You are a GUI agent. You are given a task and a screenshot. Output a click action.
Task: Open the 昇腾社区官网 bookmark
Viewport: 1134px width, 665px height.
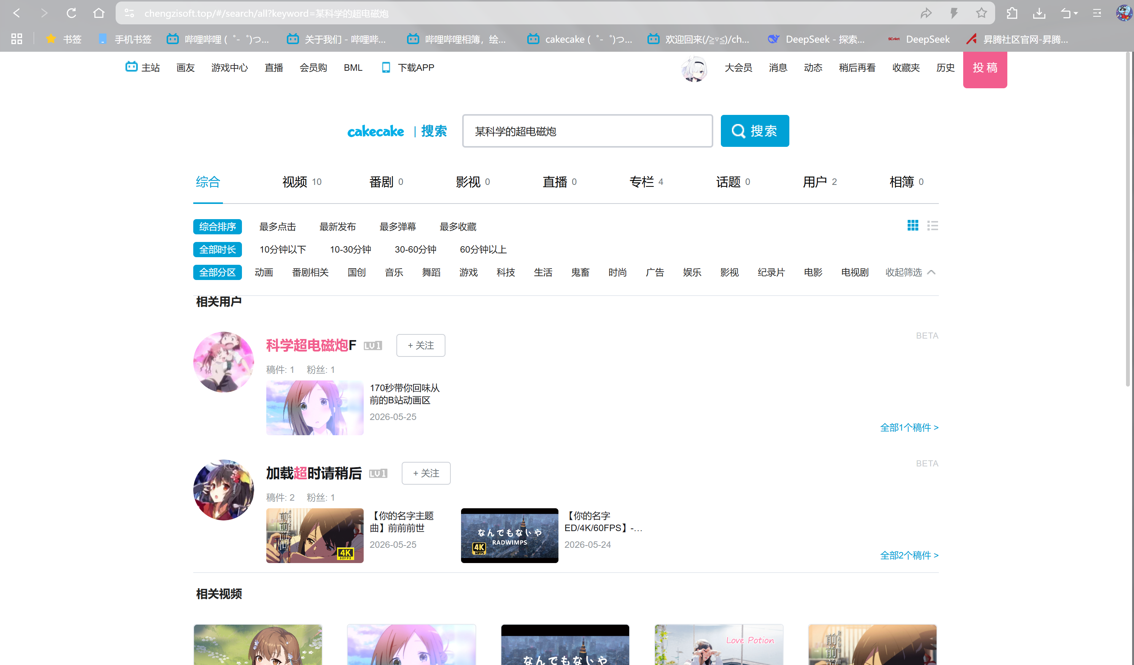click(x=1017, y=39)
